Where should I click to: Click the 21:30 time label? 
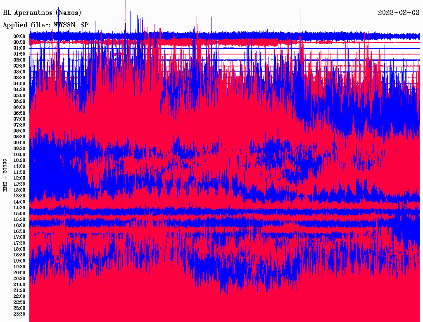point(19,291)
